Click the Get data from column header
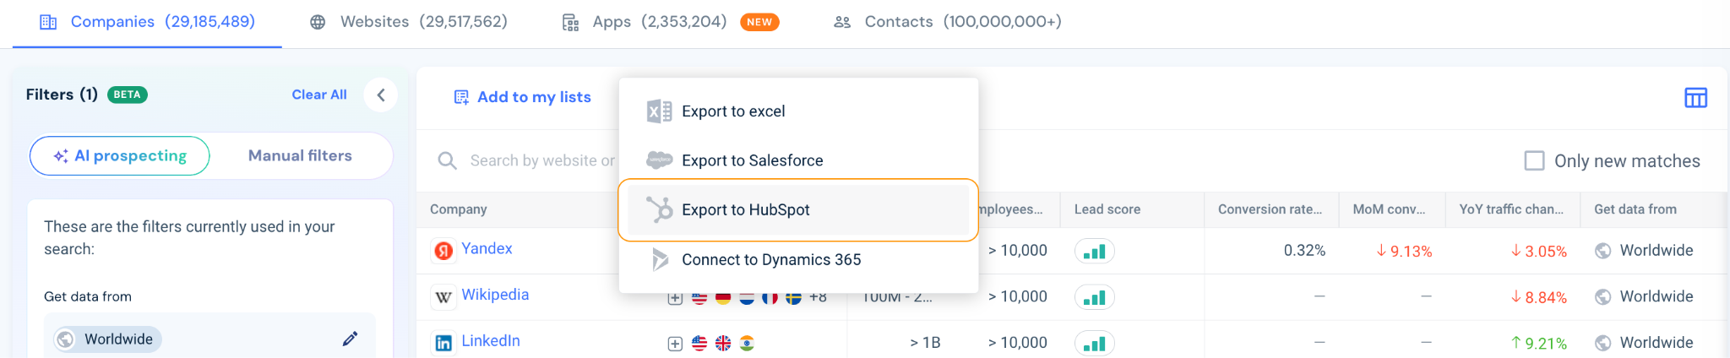Screen dimensions: 1730x358 click(x=1635, y=209)
